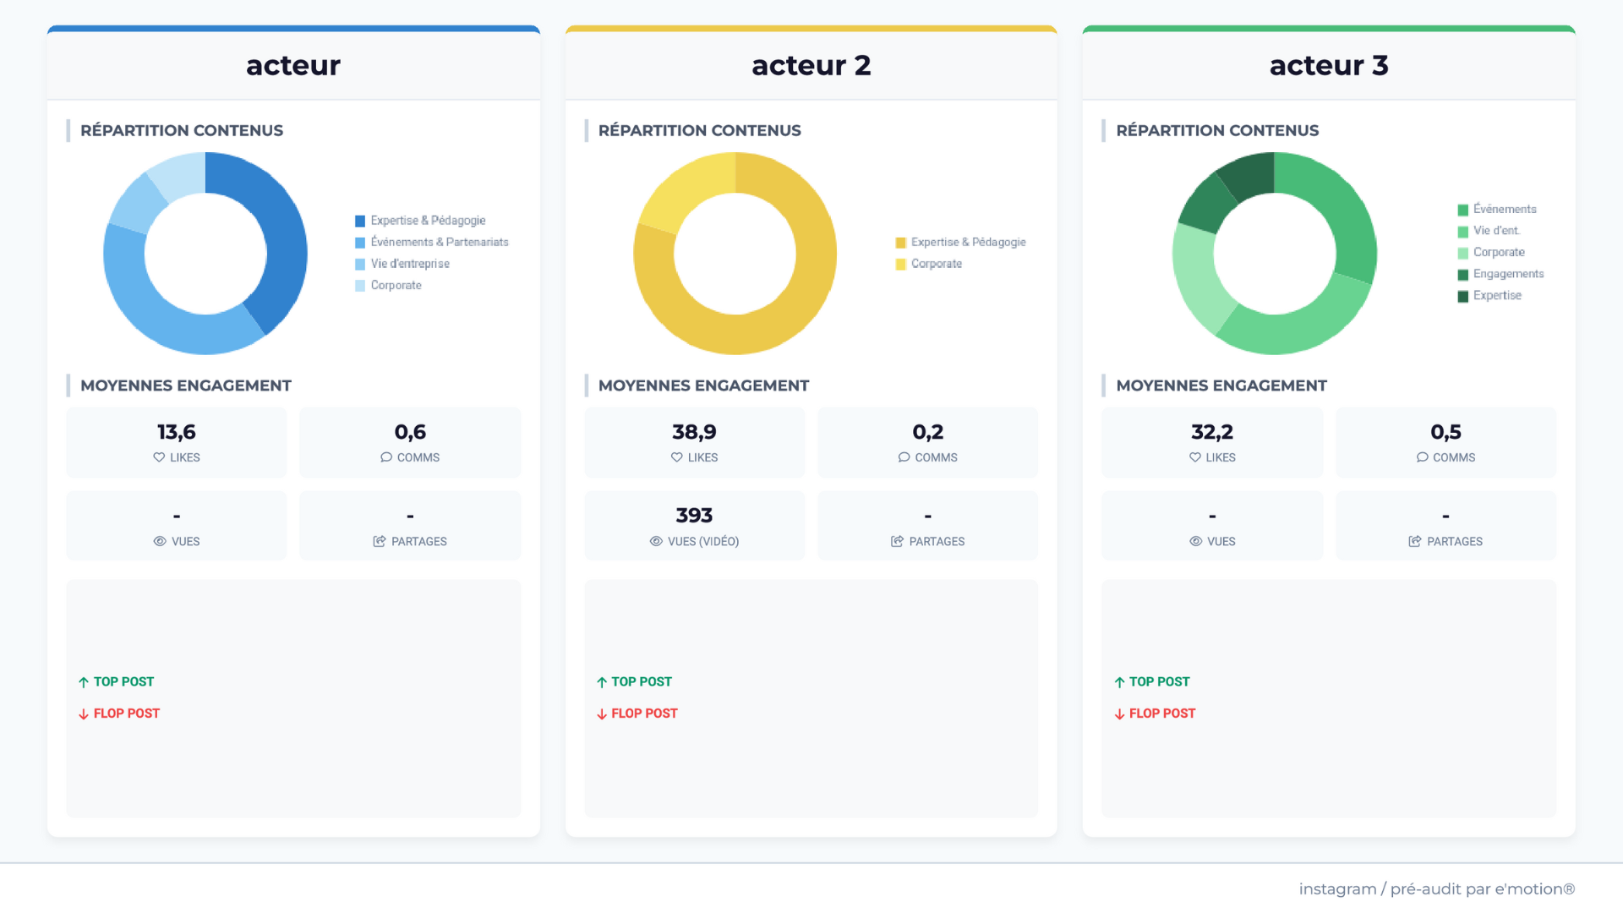Click the green up arrow beside acteur 2 TOP POST
1623x913 pixels.
tap(602, 682)
